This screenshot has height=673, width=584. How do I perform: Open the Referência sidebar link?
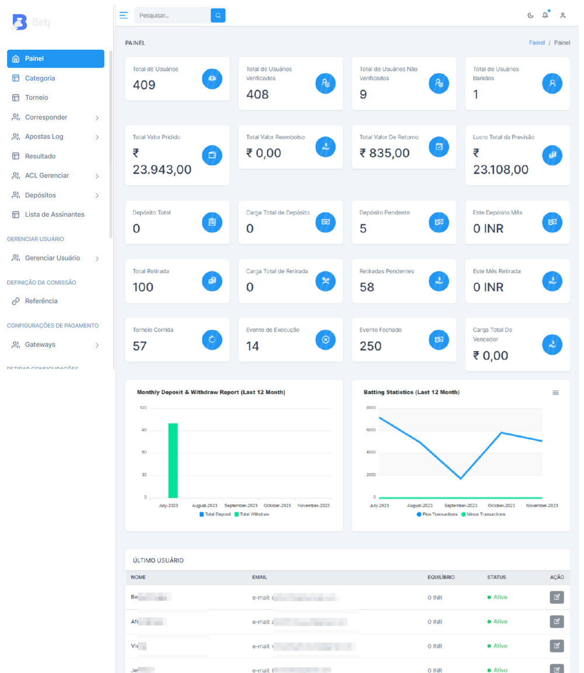(x=41, y=301)
